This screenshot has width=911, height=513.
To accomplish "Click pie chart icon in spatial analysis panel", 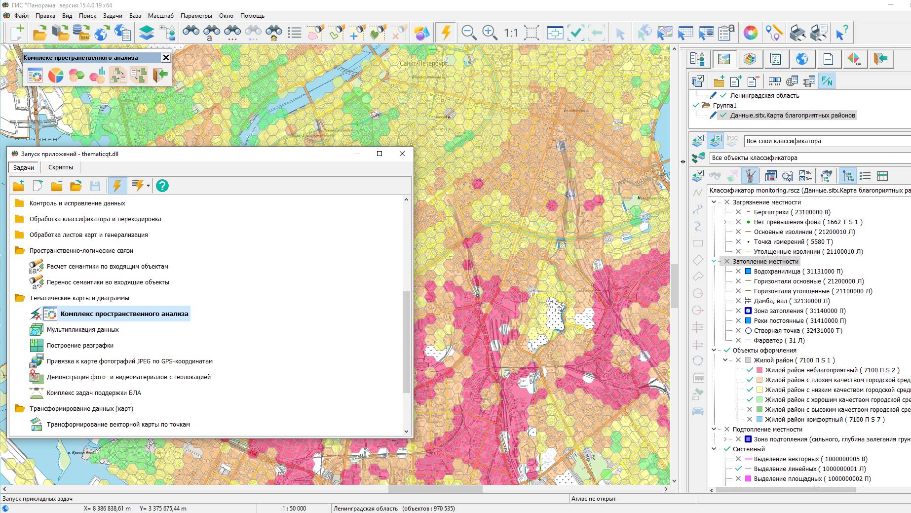I will pos(56,75).
